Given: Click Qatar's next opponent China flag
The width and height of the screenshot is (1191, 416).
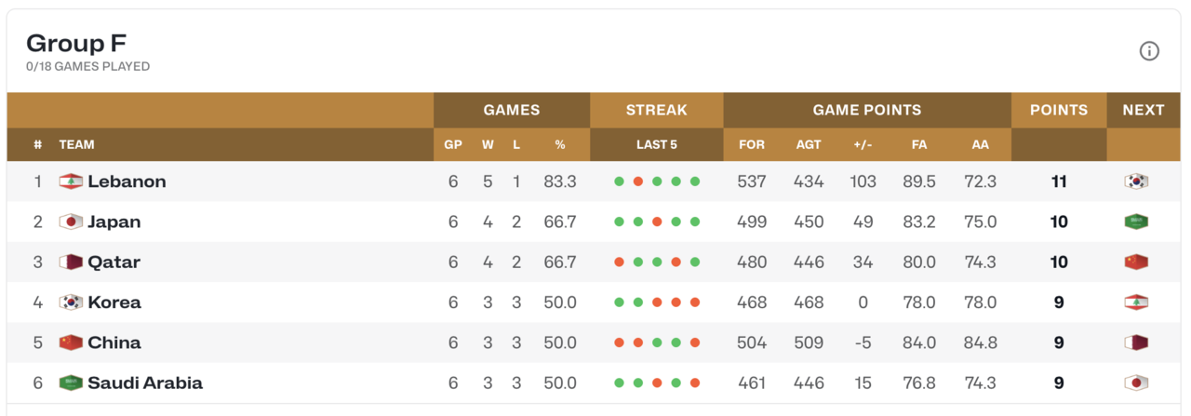Looking at the screenshot, I should pyautogui.click(x=1136, y=262).
